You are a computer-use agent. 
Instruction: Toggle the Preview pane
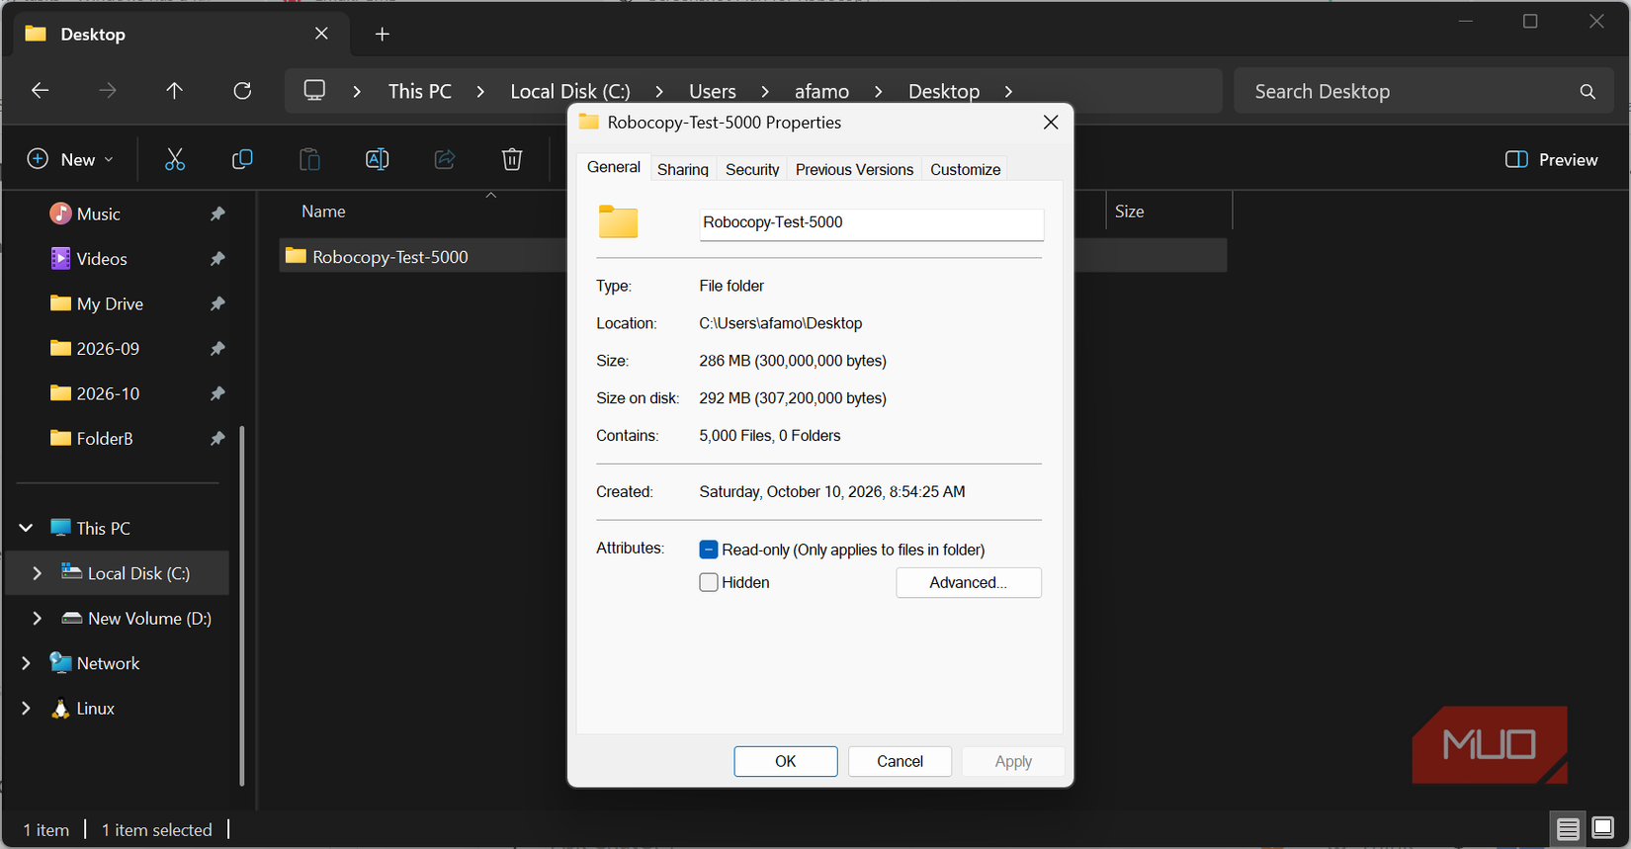(1551, 159)
